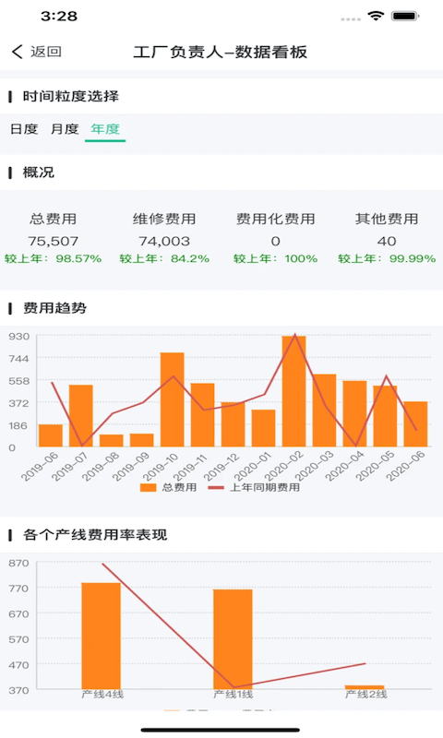The image size is (443, 738).
Task: Tap the 费用化费用 label
Action: pyautogui.click(x=275, y=219)
